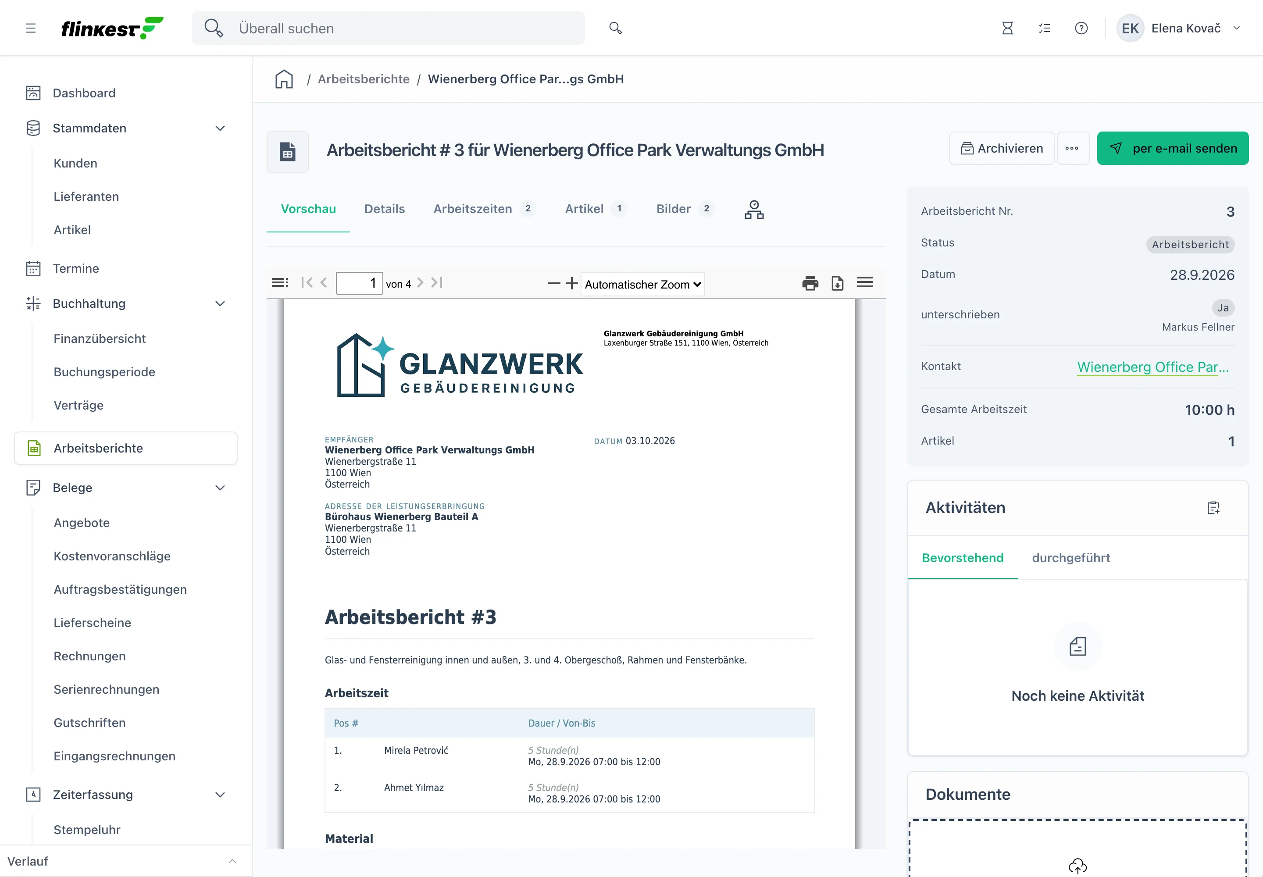The height and width of the screenshot is (877, 1263).
Task: Collapse the Belege section
Action: pyautogui.click(x=221, y=488)
